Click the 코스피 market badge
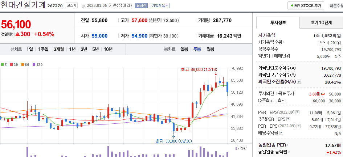Viewport: 343px width, 157px height. (x=72, y=6)
